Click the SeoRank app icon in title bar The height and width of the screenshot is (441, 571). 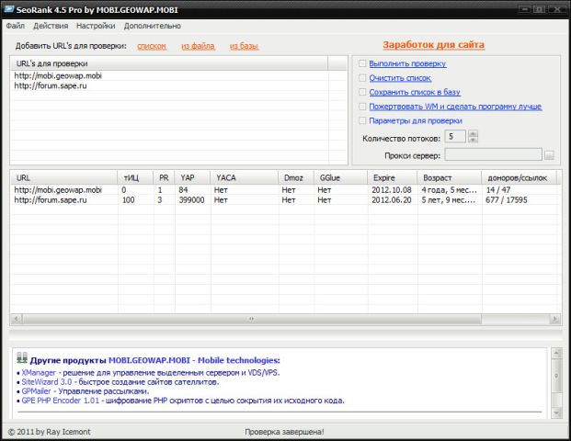pos(9,8)
